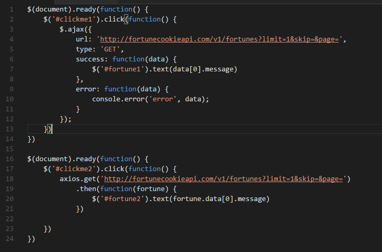Place cursor on '#clickme2' selector string
382x252 pixels.
click(x=74, y=169)
